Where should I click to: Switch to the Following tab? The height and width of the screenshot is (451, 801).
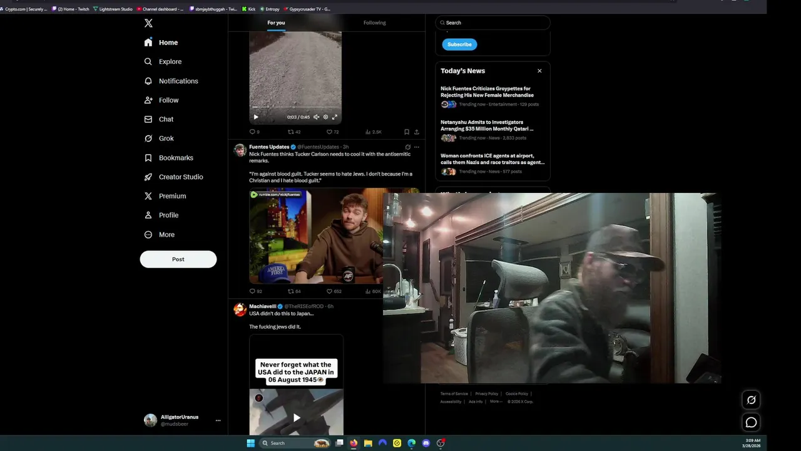pos(375,23)
